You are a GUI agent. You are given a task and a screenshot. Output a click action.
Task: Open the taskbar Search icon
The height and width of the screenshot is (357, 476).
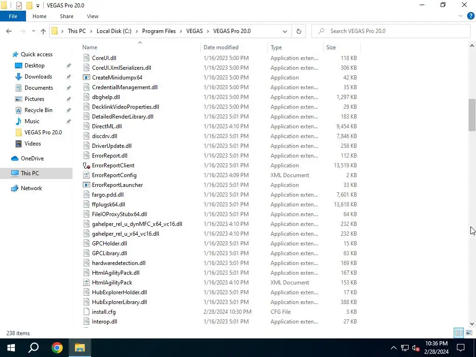click(x=33, y=348)
